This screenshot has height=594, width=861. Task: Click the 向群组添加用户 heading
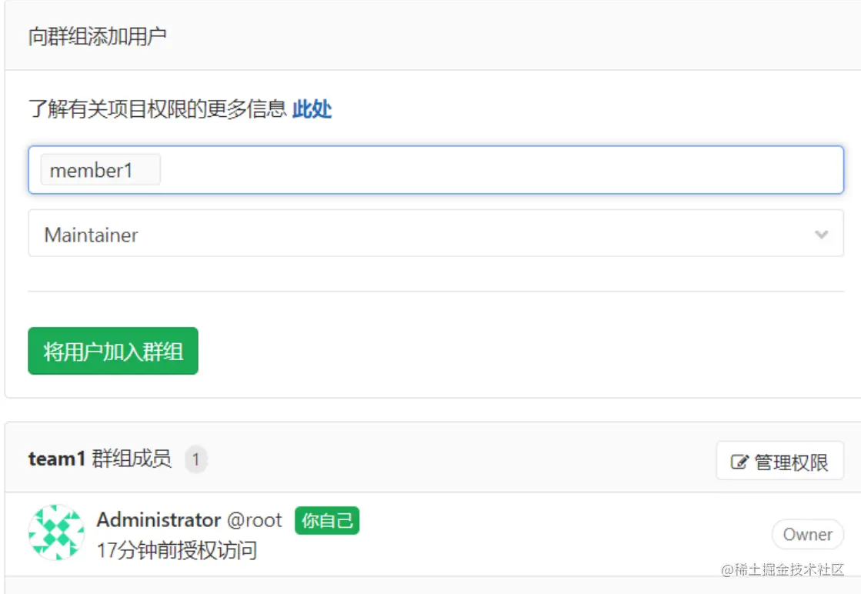97,36
